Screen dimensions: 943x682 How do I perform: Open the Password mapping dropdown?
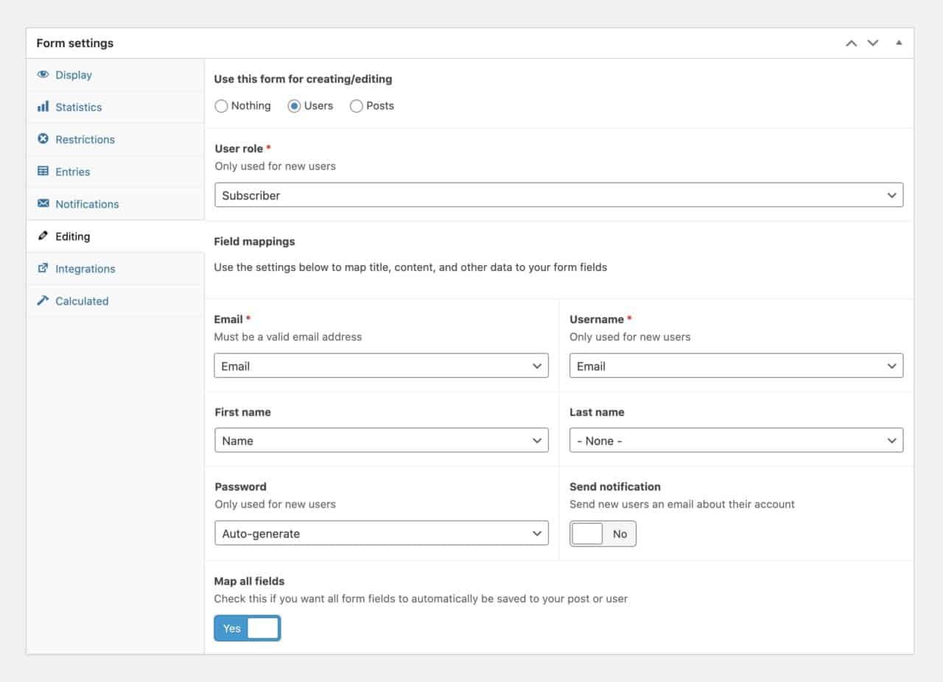(x=381, y=532)
